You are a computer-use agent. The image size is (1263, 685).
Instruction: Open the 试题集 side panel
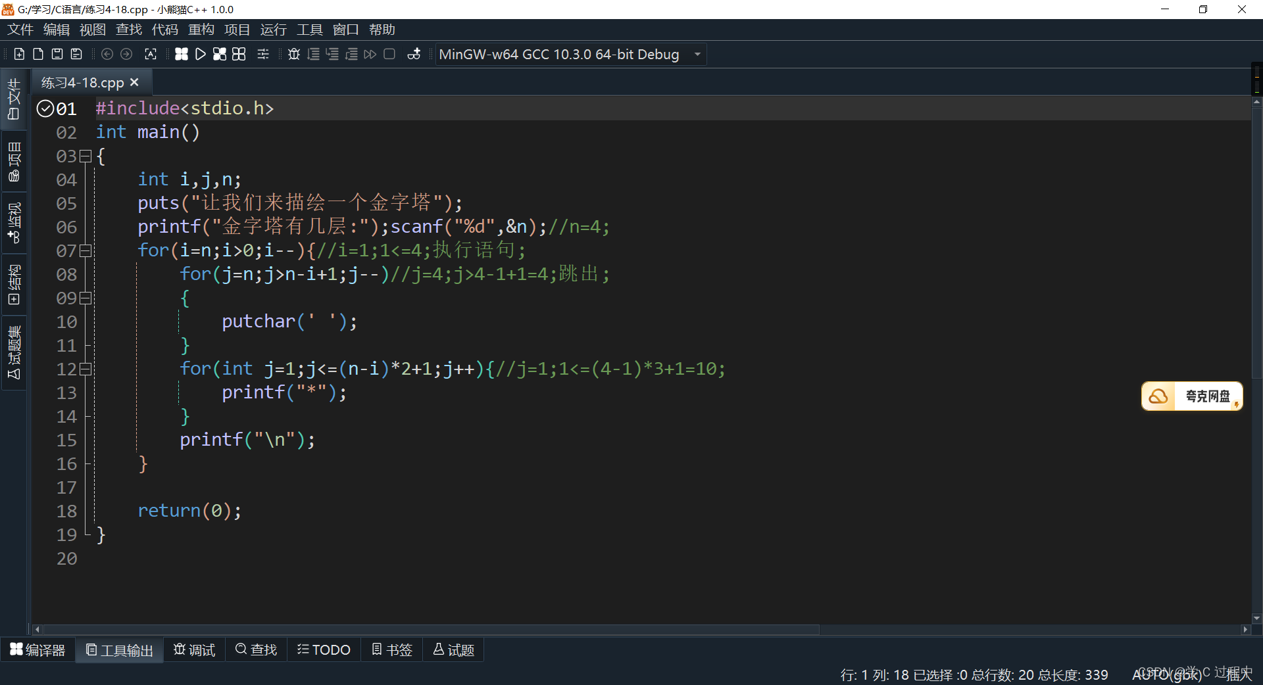[x=14, y=352]
